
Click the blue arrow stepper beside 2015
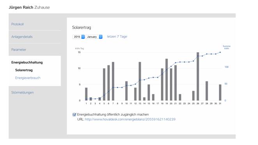(x=83, y=37)
